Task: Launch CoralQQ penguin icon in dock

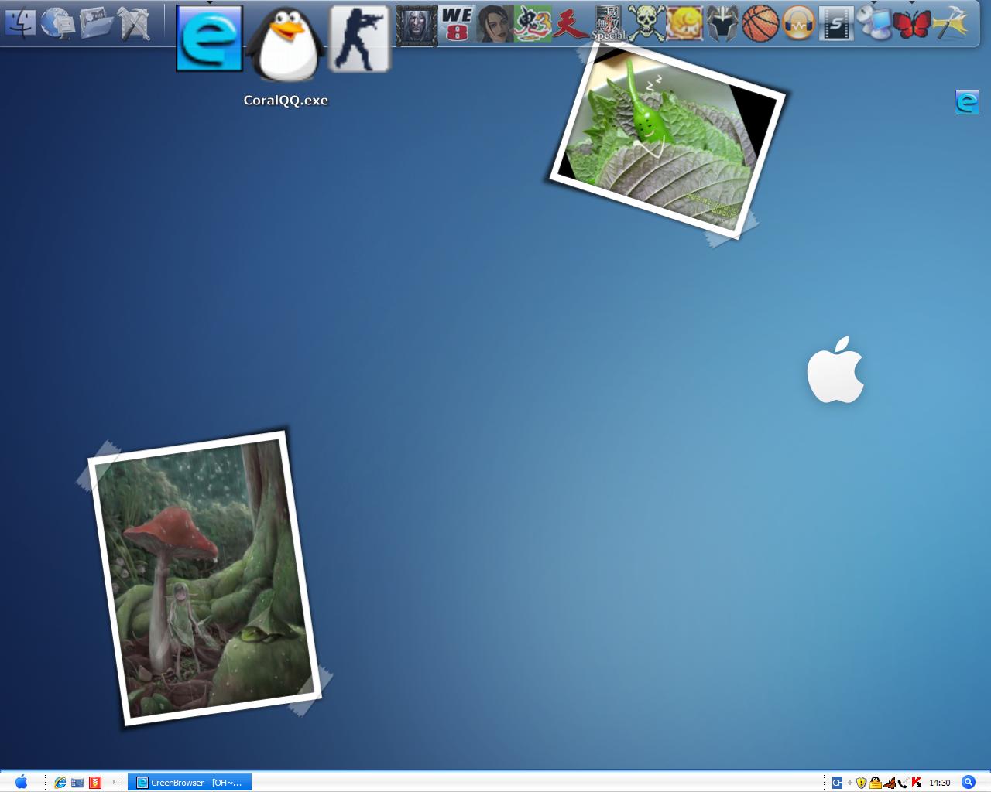Action: click(x=286, y=43)
